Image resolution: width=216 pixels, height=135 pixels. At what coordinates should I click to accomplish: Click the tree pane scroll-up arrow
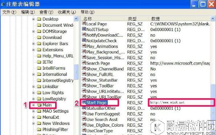click(76, 19)
